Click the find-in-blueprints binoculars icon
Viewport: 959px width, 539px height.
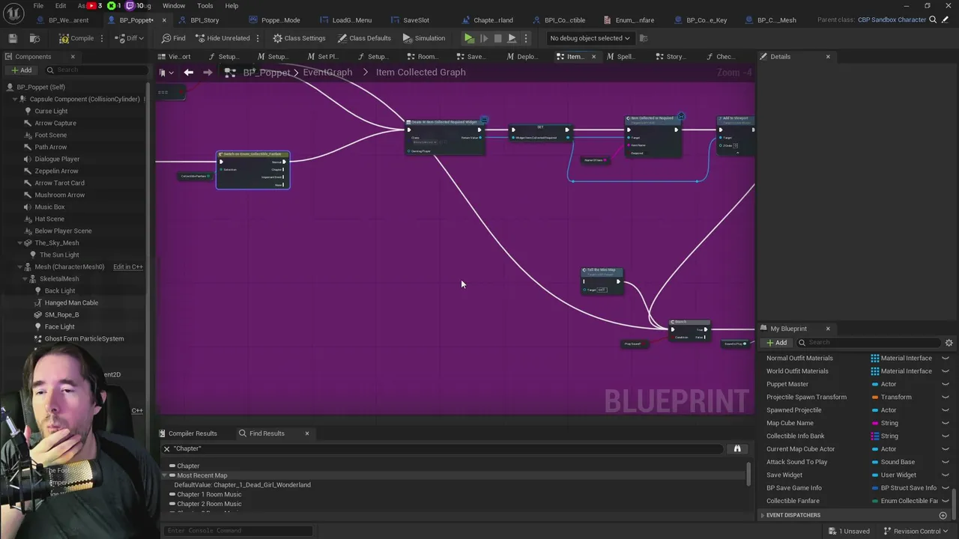coord(737,448)
